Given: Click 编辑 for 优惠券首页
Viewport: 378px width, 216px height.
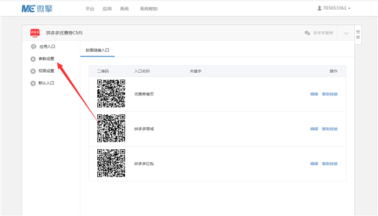Looking at the screenshot, I should click(314, 94).
